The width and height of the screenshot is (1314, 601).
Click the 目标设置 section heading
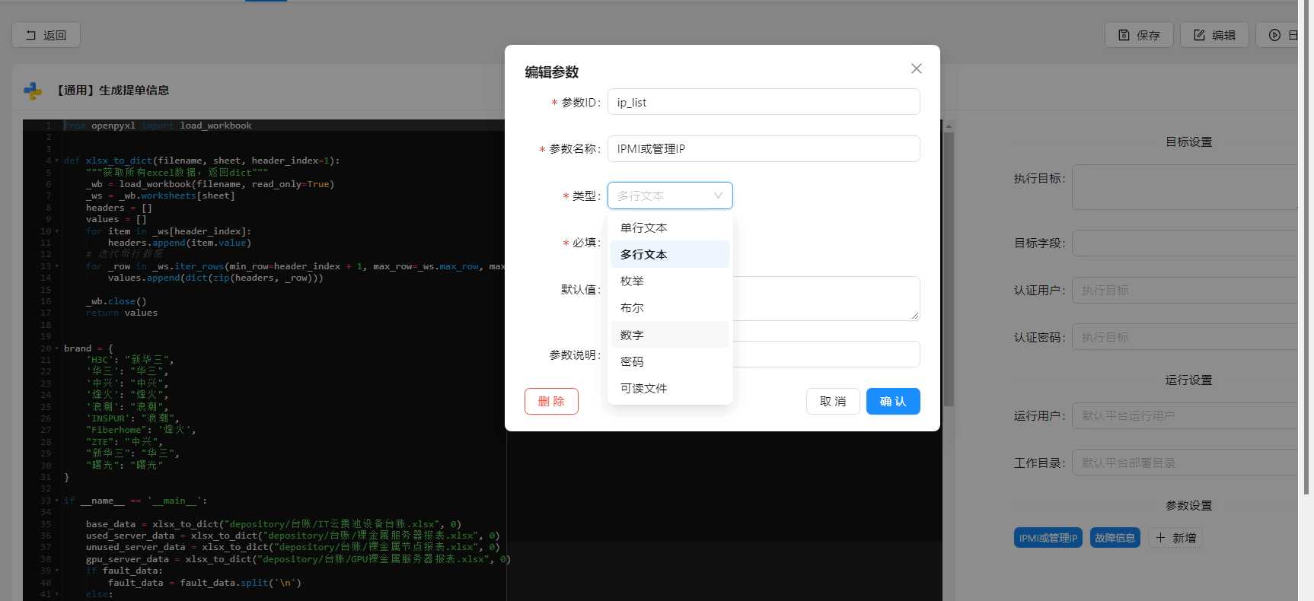1188,142
